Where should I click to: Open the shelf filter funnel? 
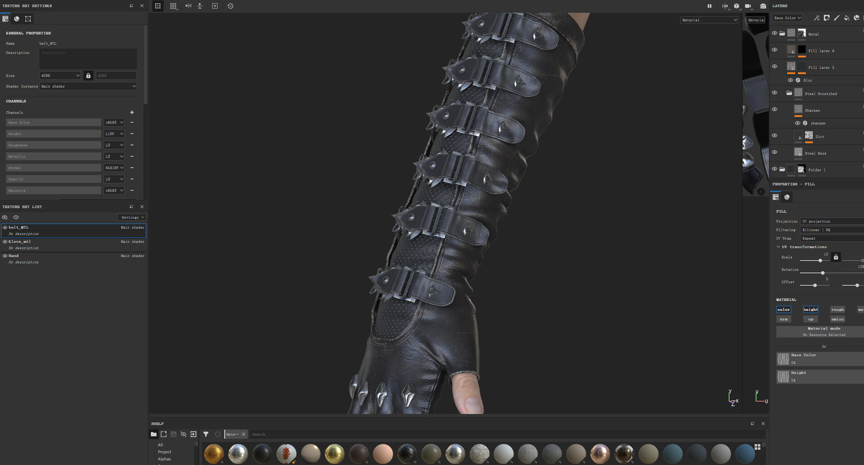pos(206,434)
